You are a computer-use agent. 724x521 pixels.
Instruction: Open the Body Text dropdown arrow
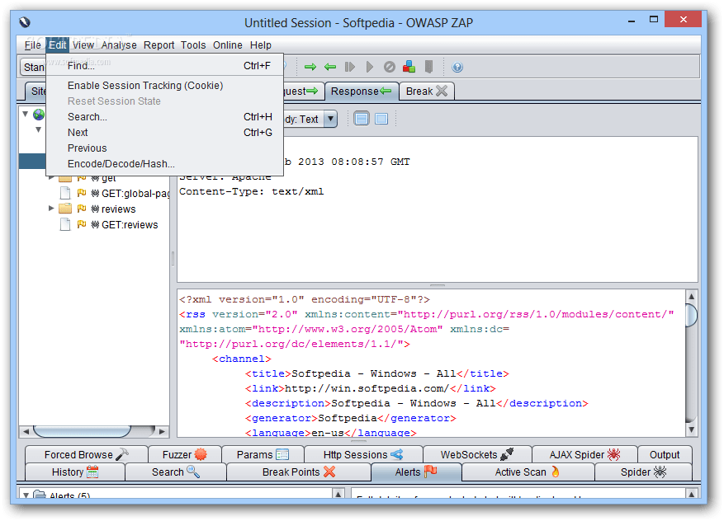[330, 119]
